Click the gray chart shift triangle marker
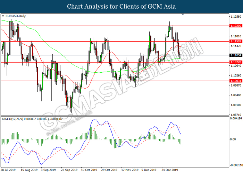The width and height of the screenshot is (243, 173). pyautogui.click(x=183, y=15)
